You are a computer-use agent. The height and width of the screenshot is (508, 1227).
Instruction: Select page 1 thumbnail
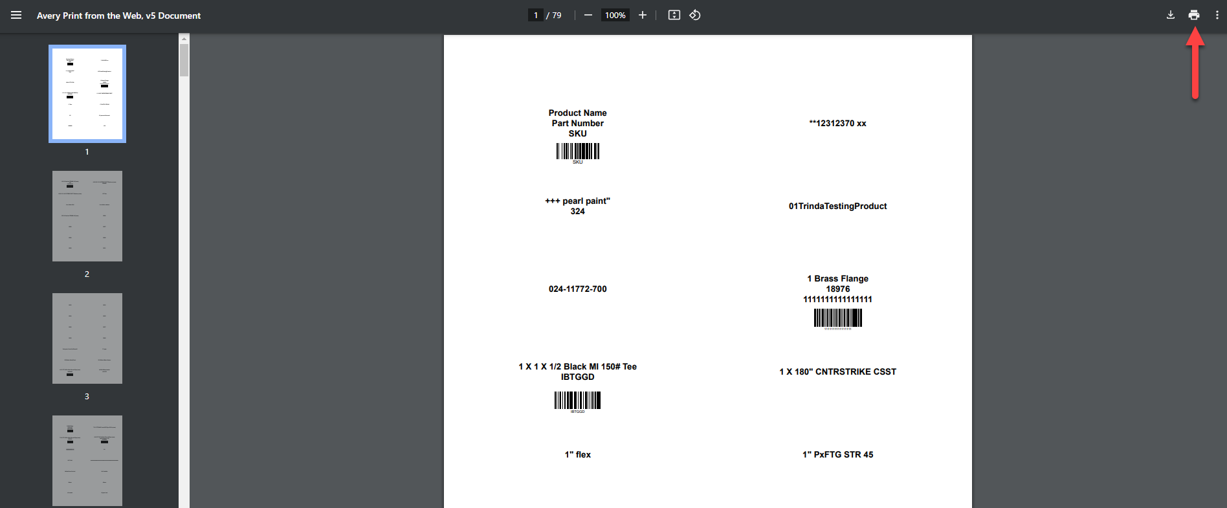coord(87,94)
